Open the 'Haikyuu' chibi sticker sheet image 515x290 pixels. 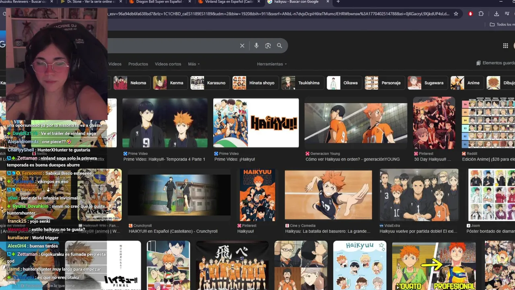point(360,265)
